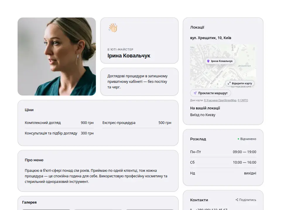281x210 pixels.
Task: Click the green Відчинено status dot
Action: [x=238, y=139]
